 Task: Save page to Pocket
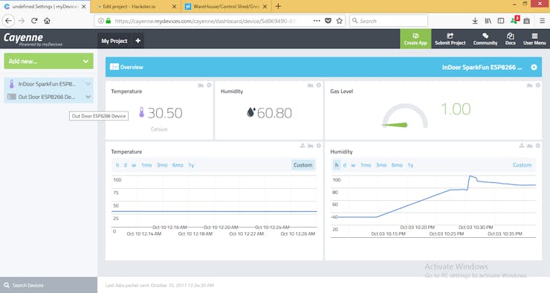click(328, 21)
